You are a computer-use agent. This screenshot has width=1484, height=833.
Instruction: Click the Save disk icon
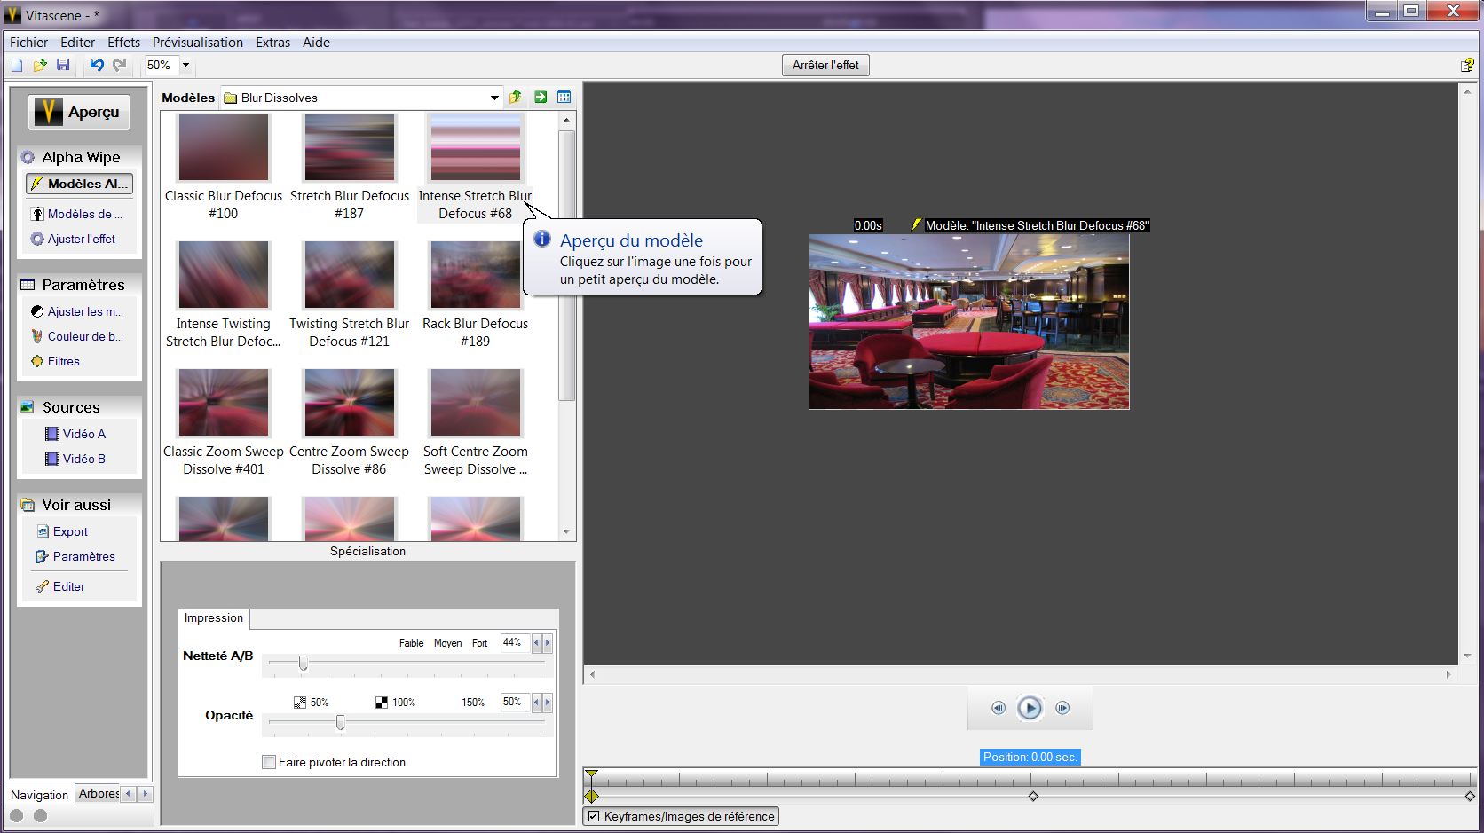[x=63, y=65]
